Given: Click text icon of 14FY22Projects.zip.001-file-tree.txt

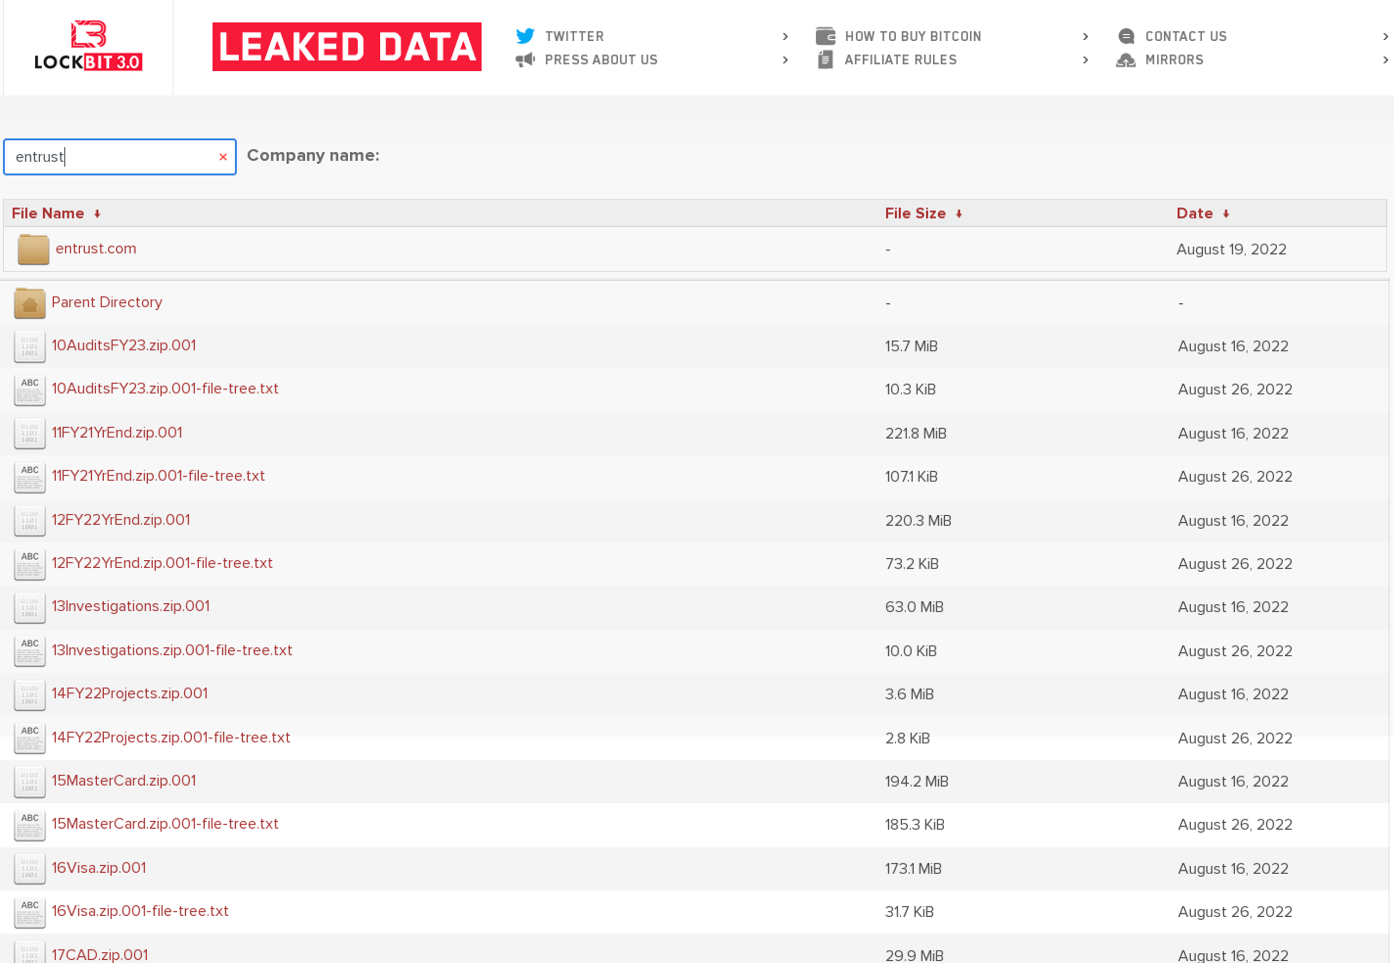Looking at the screenshot, I should [x=30, y=738].
